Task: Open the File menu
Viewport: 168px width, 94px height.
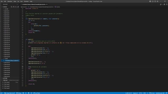Action: click(2, 1)
